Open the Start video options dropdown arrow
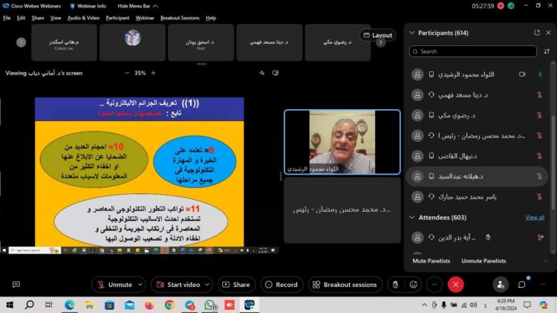Viewport: 557px width, 313px height. click(x=207, y=285)
